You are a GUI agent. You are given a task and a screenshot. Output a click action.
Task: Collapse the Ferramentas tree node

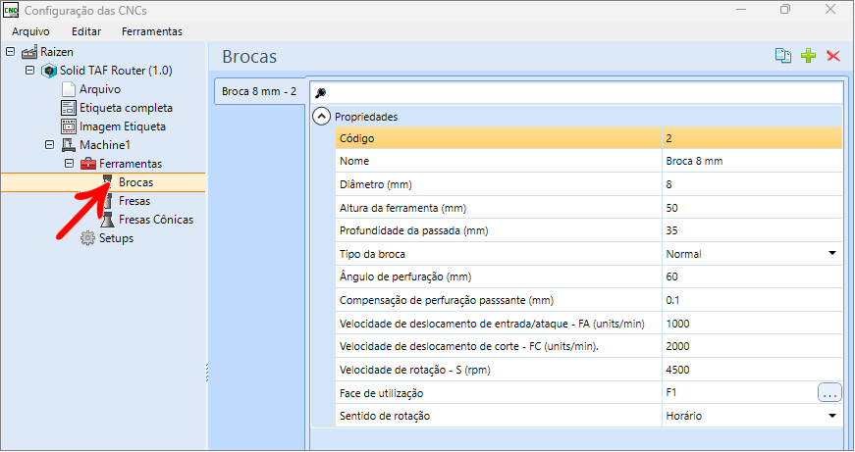(x=70, y=164)
